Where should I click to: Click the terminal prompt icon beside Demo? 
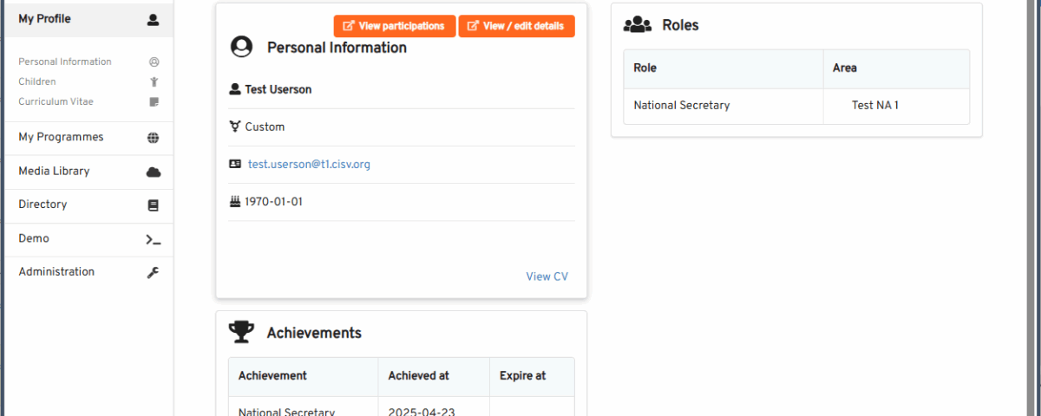click(154, 239)
